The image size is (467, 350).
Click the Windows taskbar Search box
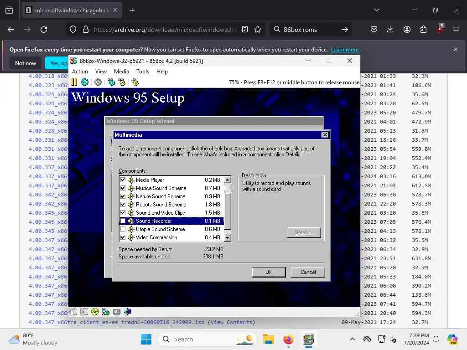[208, 339]
